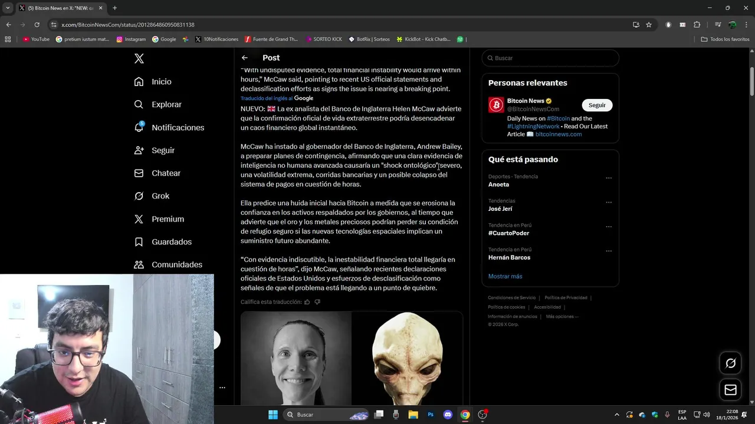Click the translation thumbs-down rating icon
This screenshot has width=755, height=424.
pyautogui.click(x=317, y=302)
